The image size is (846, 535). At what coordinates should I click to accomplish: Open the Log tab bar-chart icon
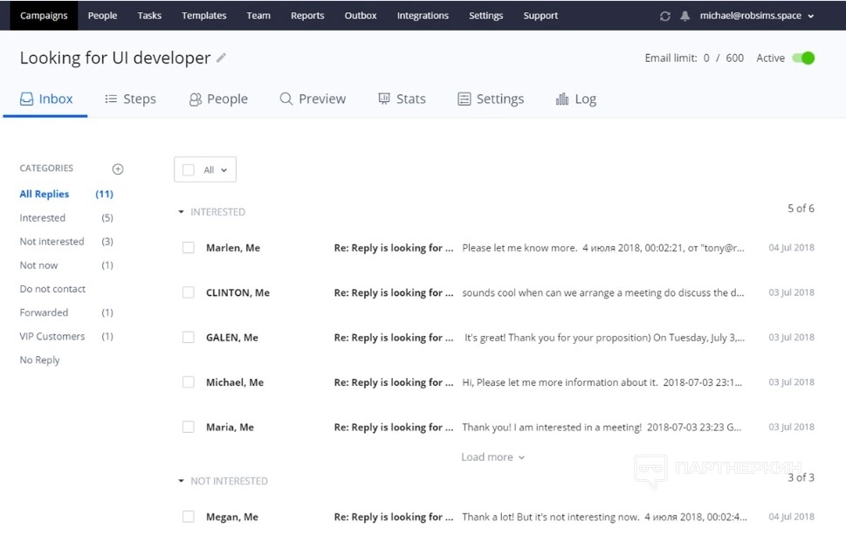tap(562, 99)
